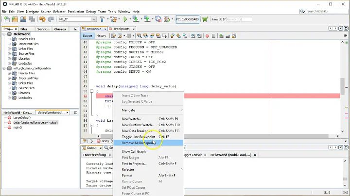Click the Previous Bookmark icon
This screenshot has height=196, width=350.
coord(172,36)
